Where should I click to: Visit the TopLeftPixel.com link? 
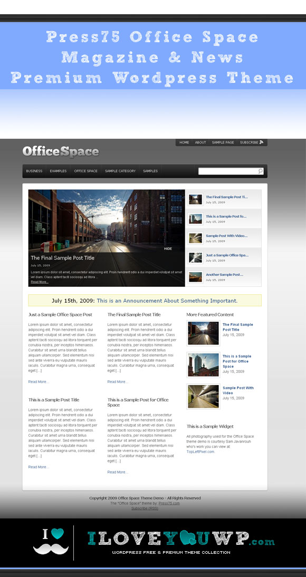click(200, 451)
